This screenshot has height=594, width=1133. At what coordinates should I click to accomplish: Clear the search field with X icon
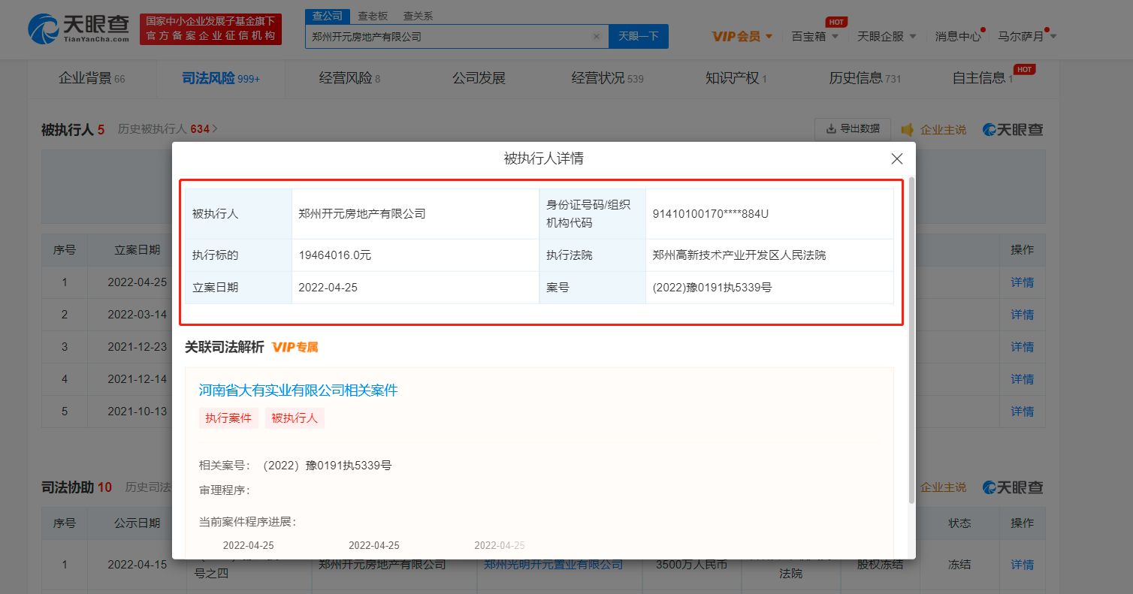click(597, 36)
